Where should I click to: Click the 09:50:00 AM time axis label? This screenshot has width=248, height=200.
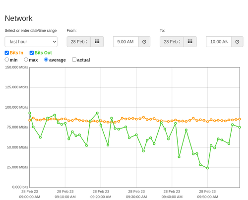[207, 197]
